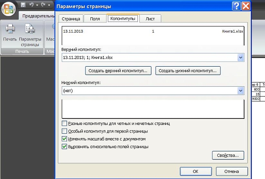Click the Office button logo
The height and width of the screenshot is (179, 265).
click(9, 9)
